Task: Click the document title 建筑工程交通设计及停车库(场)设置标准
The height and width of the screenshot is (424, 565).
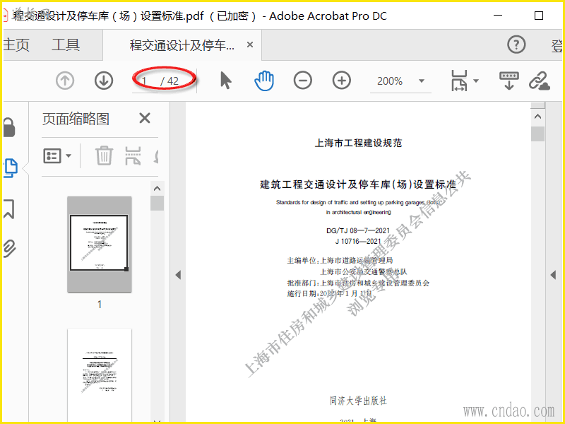Action: pos(358,184)
